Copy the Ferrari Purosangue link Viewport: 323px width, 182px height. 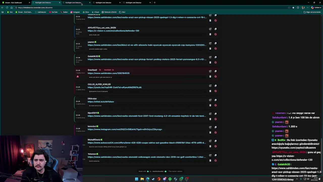coord(216,57)
